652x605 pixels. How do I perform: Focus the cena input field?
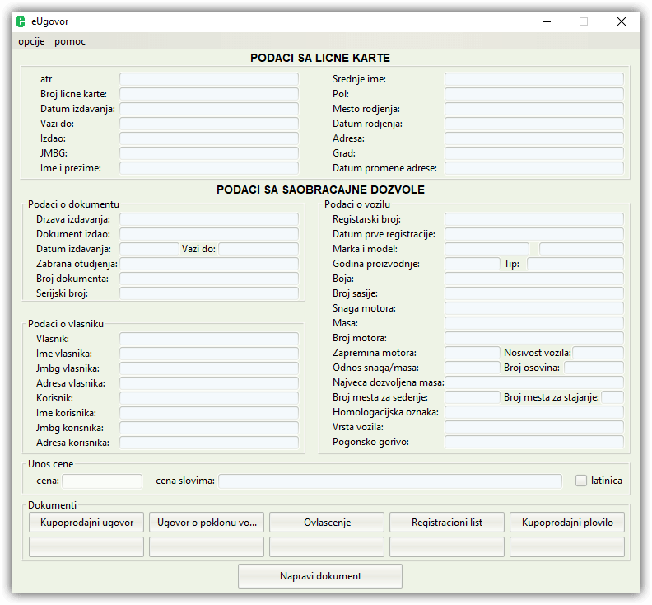(x=102, y=481)
